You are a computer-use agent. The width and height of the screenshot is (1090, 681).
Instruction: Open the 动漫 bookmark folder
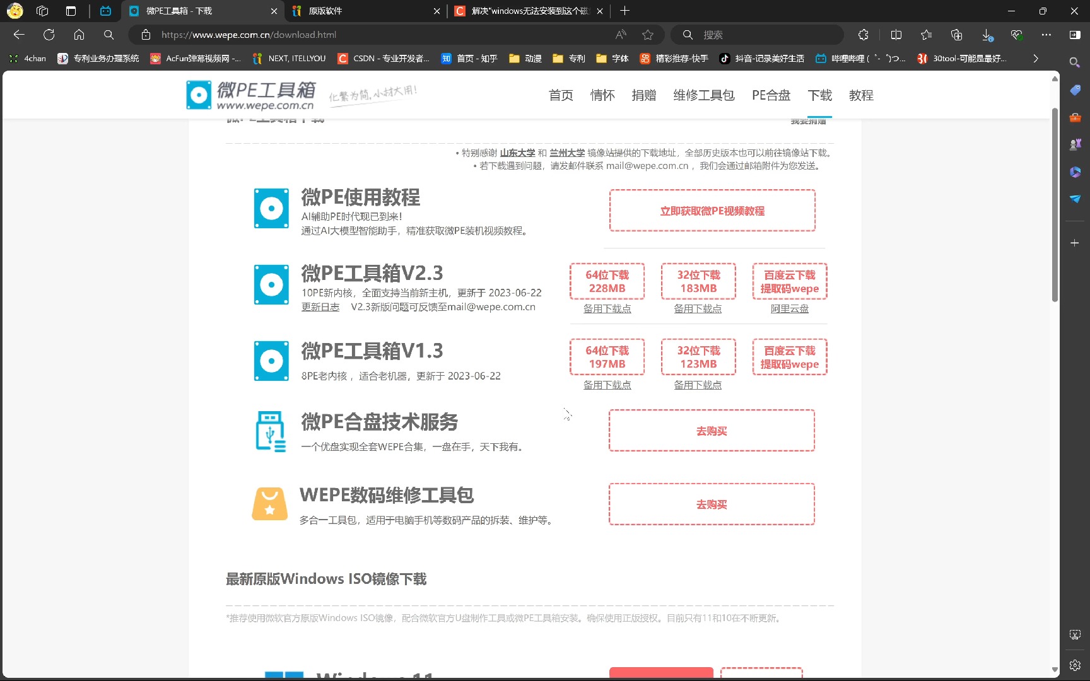[525, 59]
